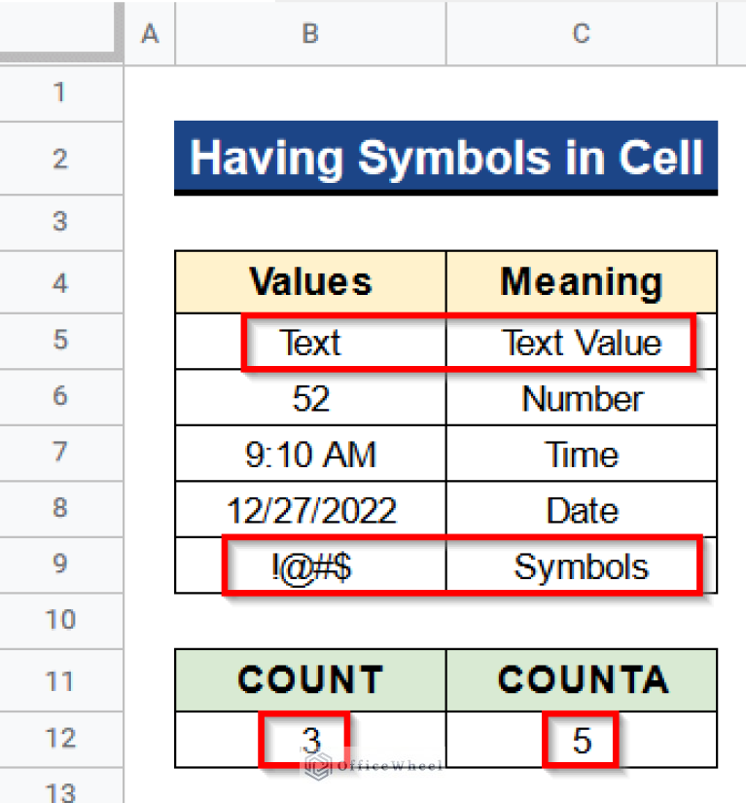Image resolution: width=746 pixels, height=803 pixels.
Task: Select column header B
Action: (x=309, y=33)
